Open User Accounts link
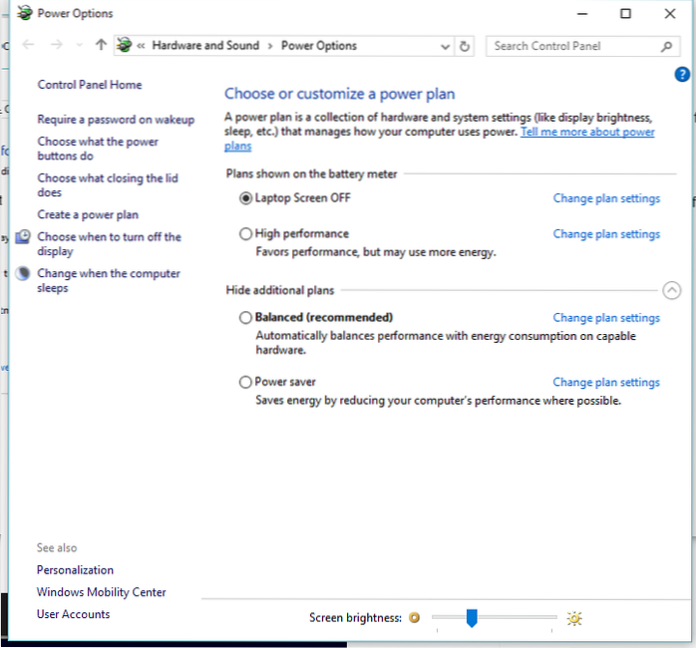 (x=73, y=615)
